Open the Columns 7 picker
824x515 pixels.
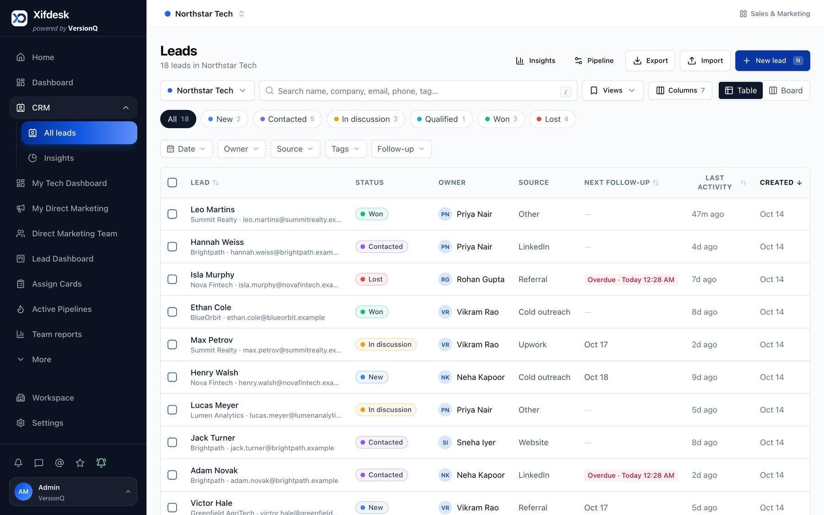click(680, 91)
